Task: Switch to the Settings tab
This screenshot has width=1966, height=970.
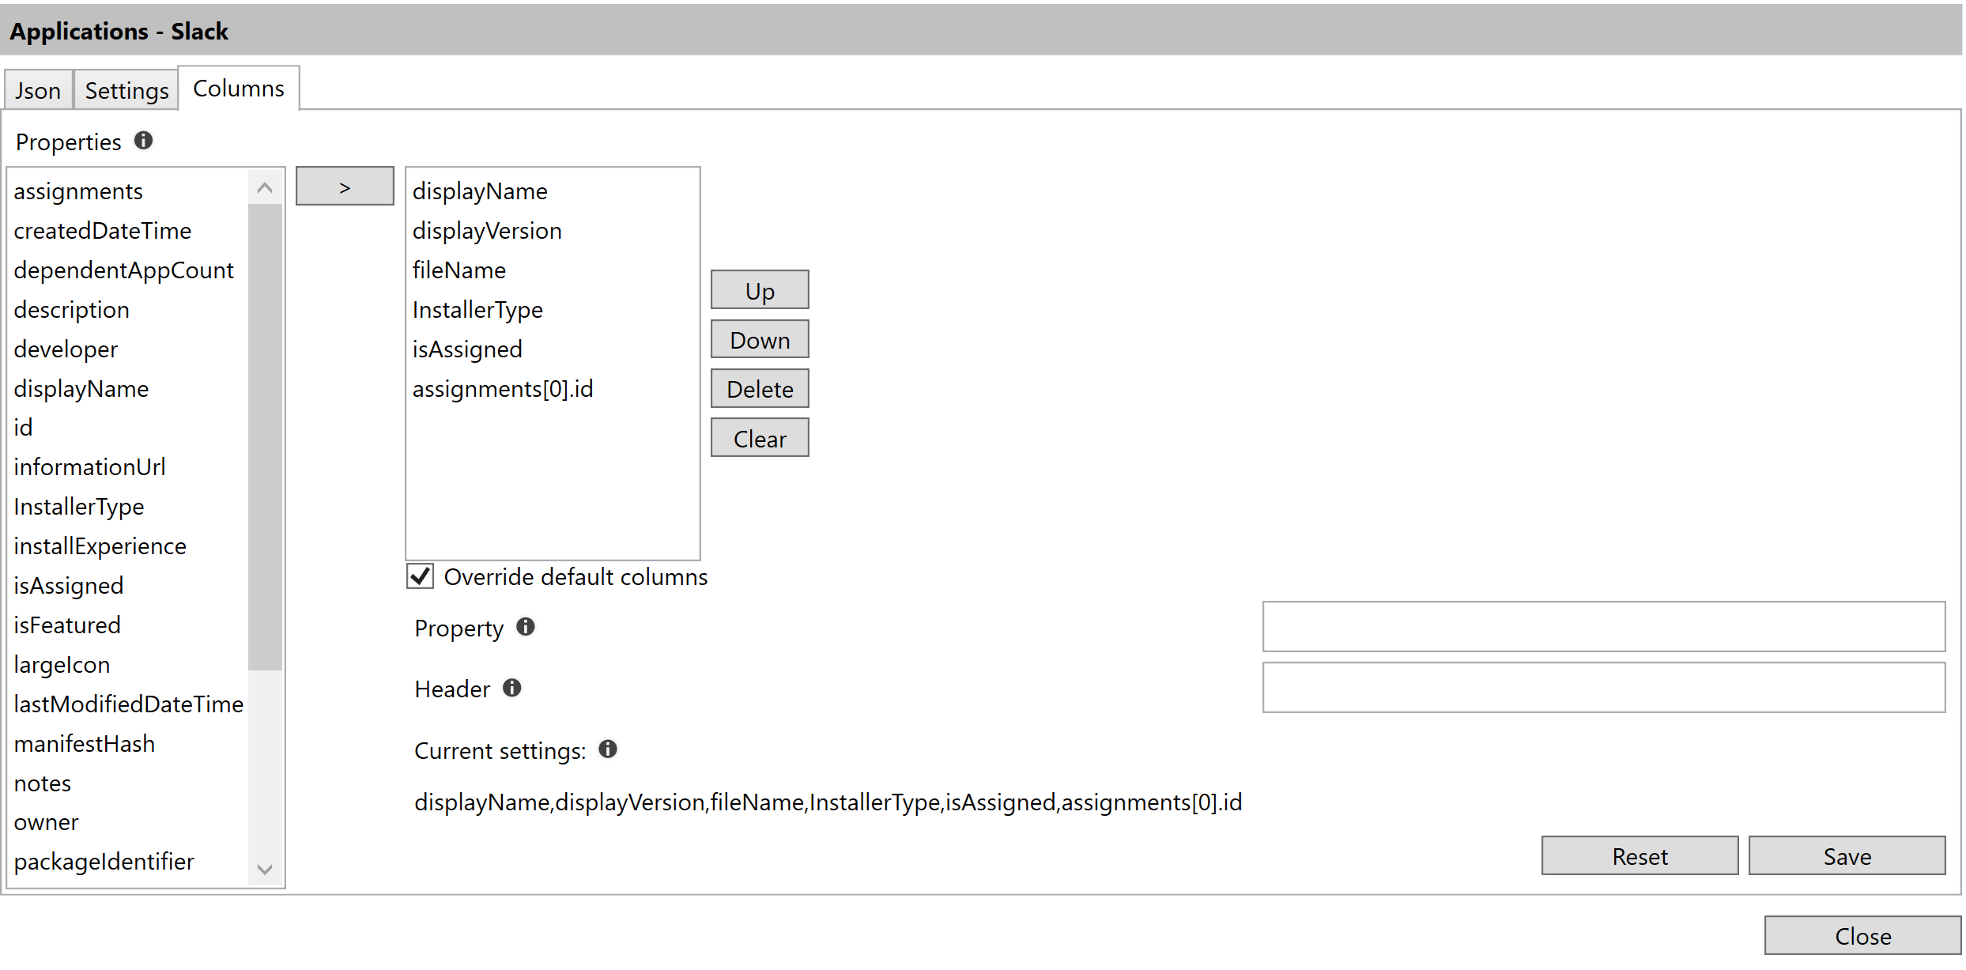Action: (x=126, y=89)
